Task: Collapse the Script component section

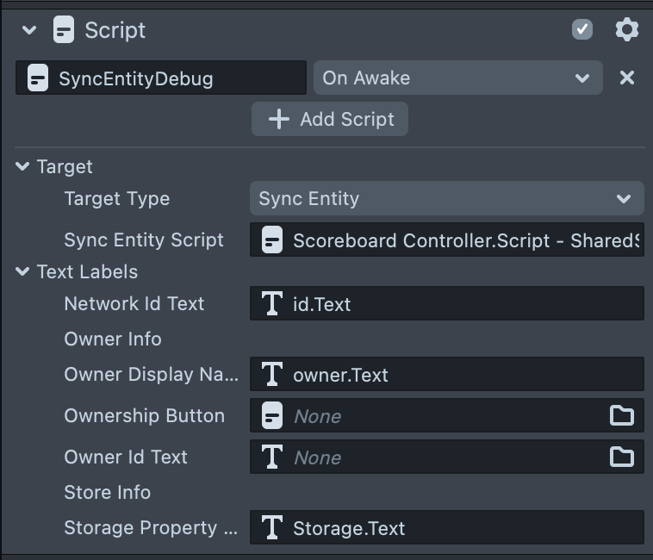Action: tap(29, 30)
